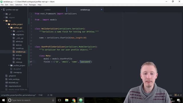Switch to the untitled tab
This screenshot has width=183, height=103.
(47, 10)
